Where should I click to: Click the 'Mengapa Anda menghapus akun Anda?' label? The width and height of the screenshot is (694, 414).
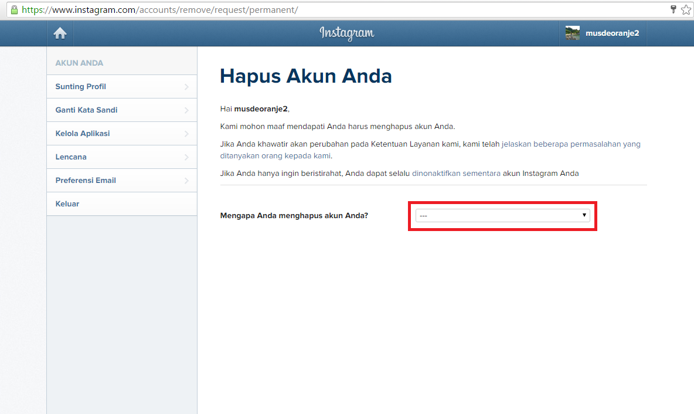(294, 216)
